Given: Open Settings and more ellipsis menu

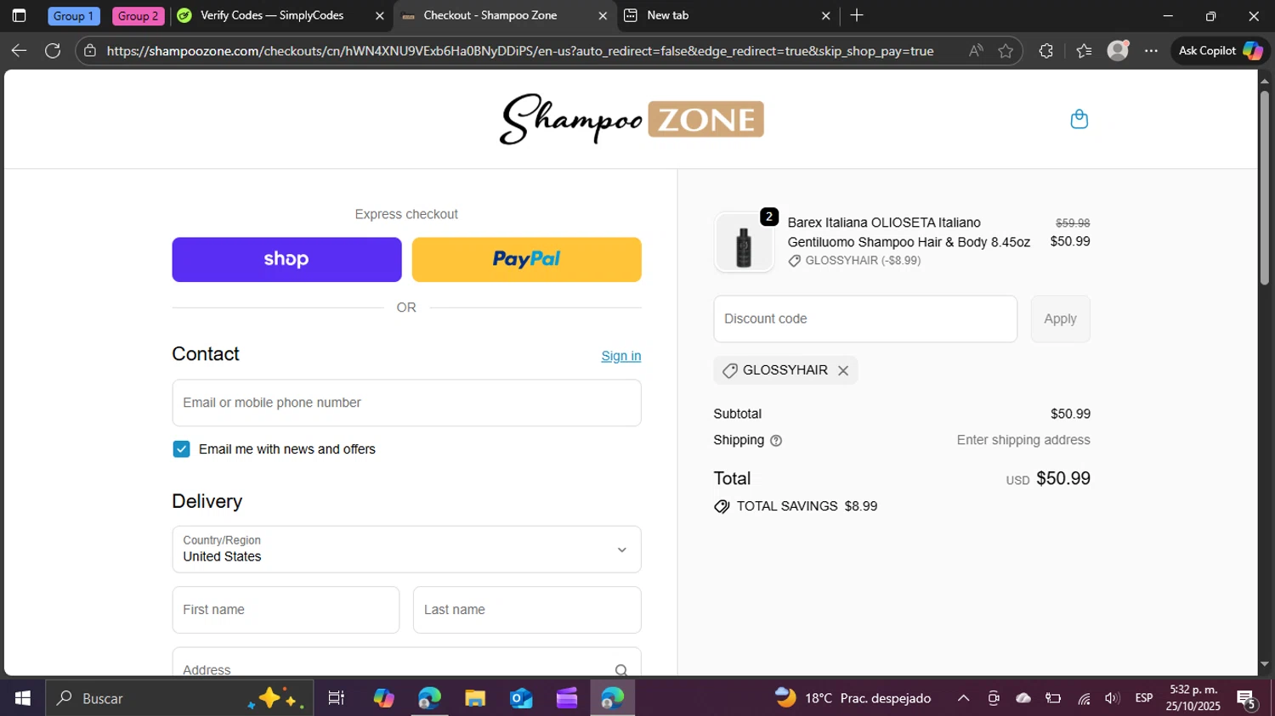Looking at the screenshot, I should 1151,51.
